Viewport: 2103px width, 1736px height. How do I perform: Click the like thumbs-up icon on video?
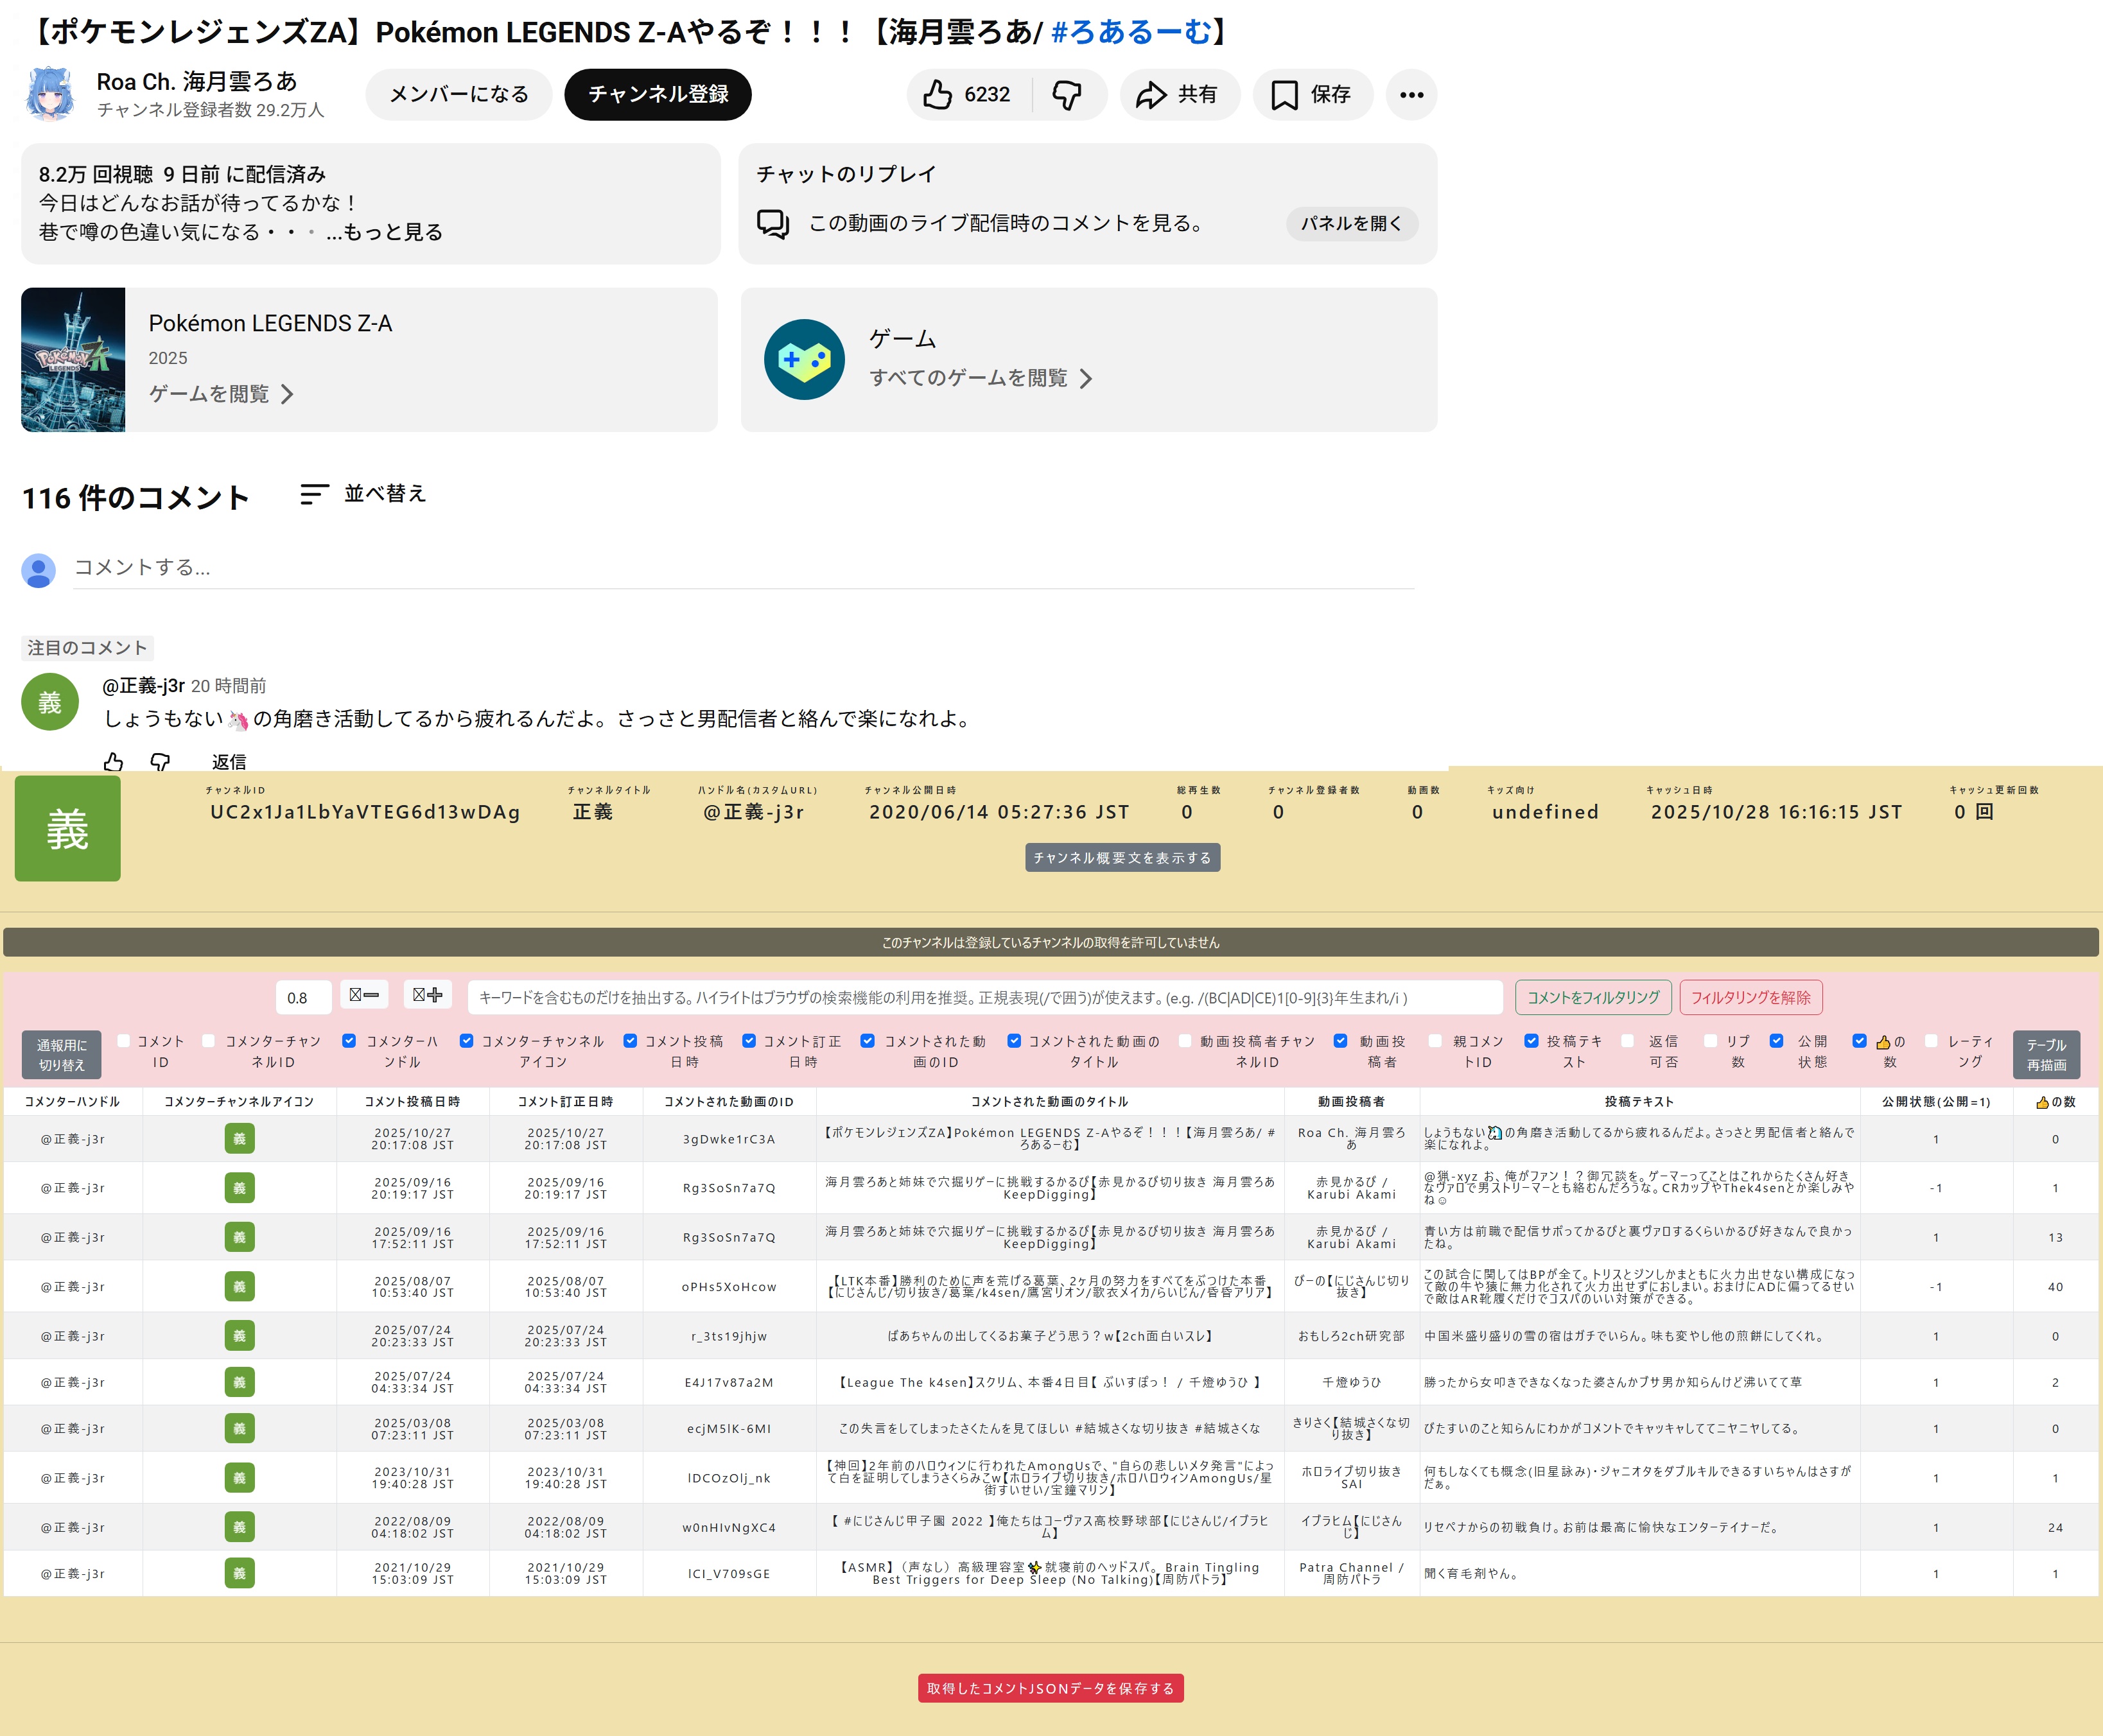(x=937, y=95)
